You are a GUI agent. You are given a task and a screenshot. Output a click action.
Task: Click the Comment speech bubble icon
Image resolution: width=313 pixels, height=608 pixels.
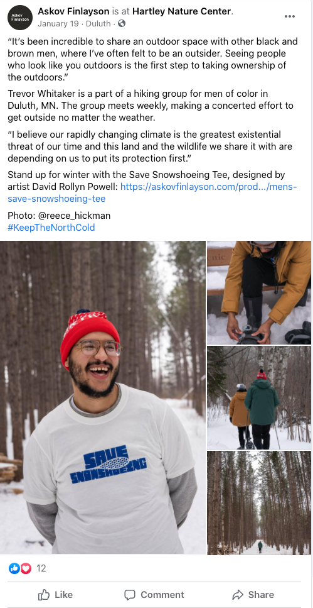pyautogui.click(x=130, y=595)
